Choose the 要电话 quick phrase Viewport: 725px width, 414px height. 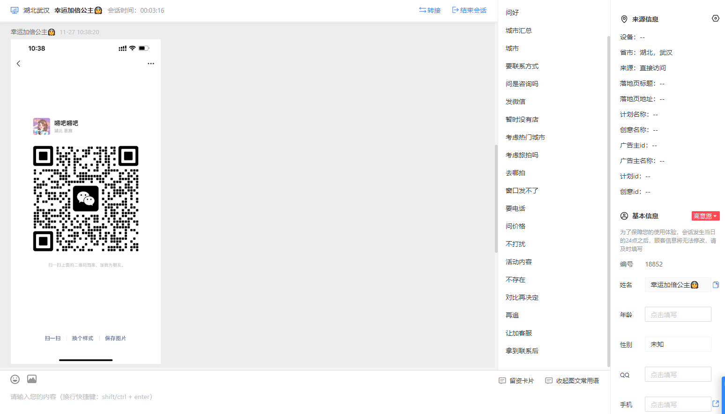click(x=516, y=208)
